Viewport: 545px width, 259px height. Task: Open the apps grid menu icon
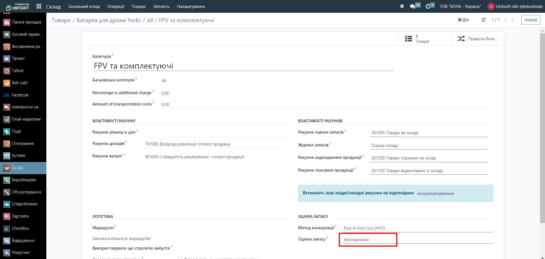(x=39, y=6)
